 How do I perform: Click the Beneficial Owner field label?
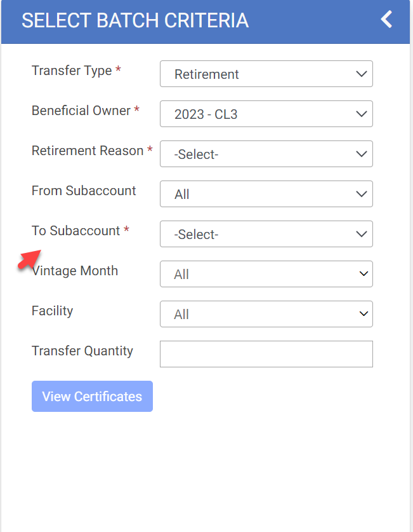tap(81, 111)
